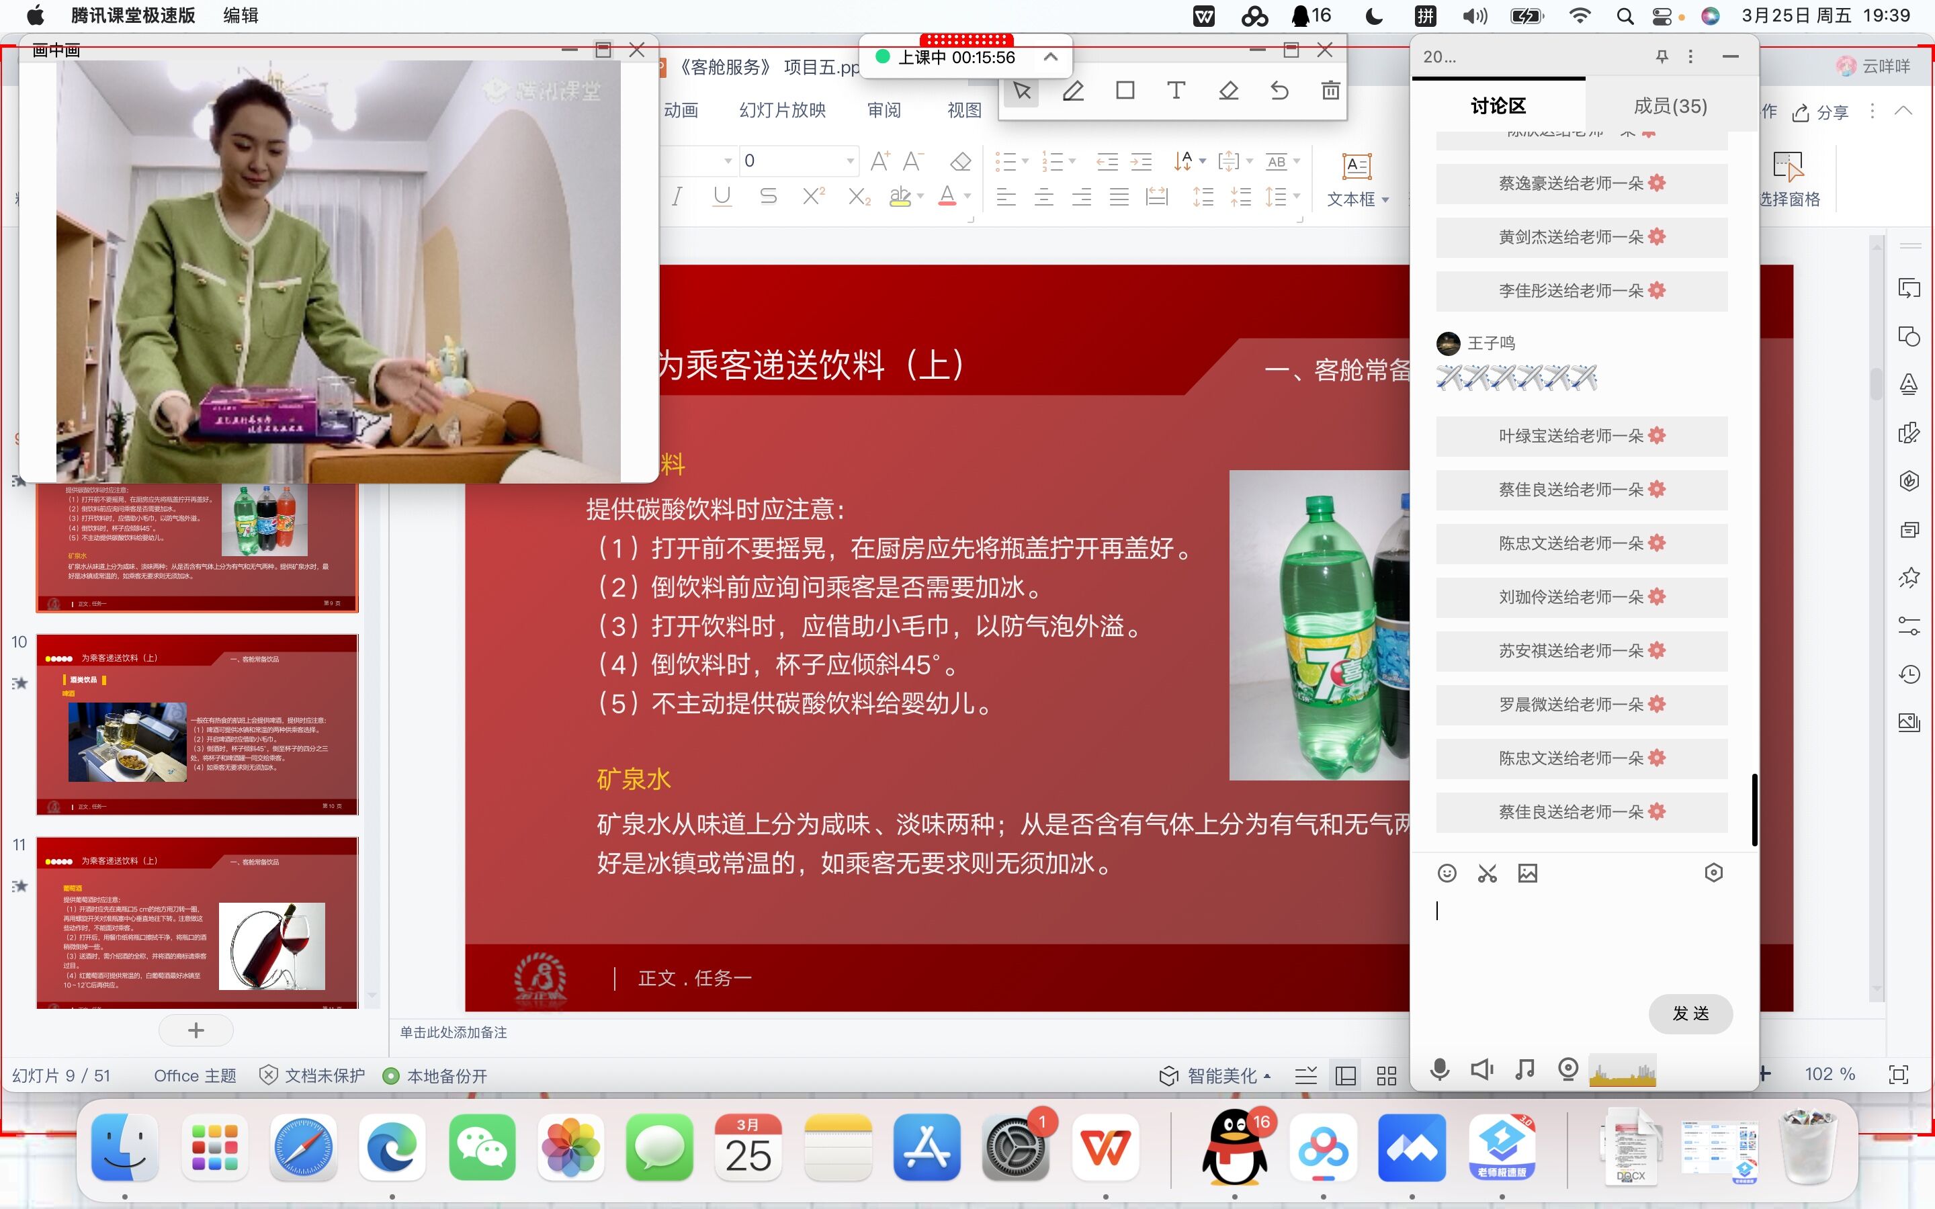This screenshot has width=1935, height=1209.
Task: Click the eraser annotation tool
Action: tap(1228, 91)
